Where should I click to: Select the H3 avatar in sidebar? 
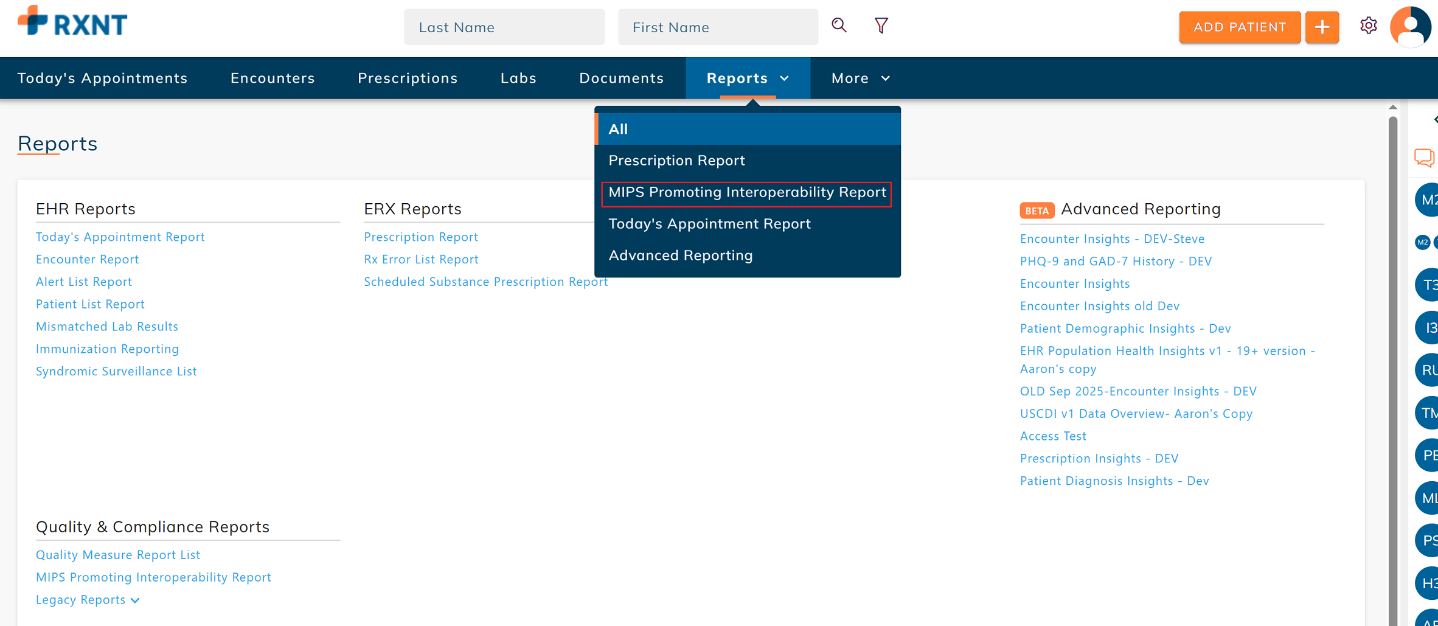point(1427,583)
